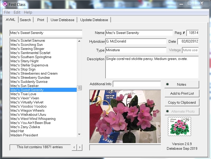The width and height of the screenshot is (211, 159).
Task: Select "Mac's Voodoo Yoodoo" entry
Action: 43,107
